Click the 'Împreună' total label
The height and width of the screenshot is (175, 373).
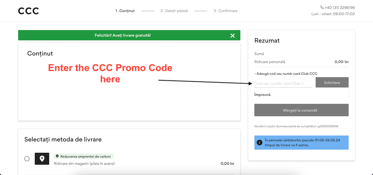pos(262,95)
